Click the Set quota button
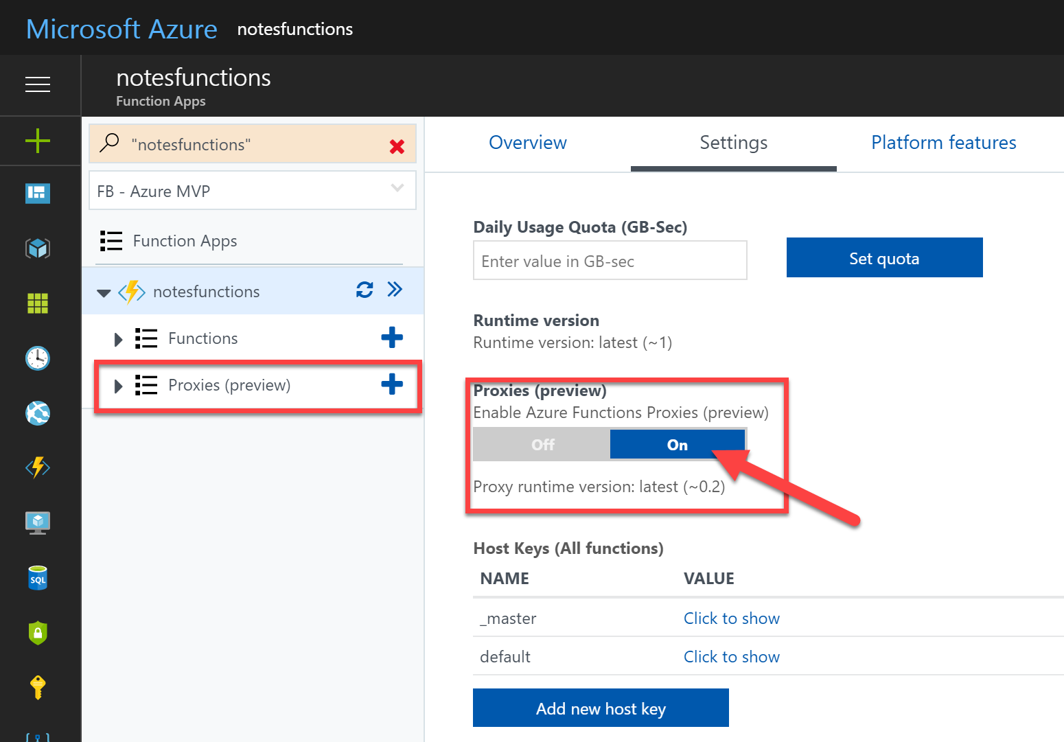Image resolution: width=1064 pixels, height=742 pixels. click(885, 257)
